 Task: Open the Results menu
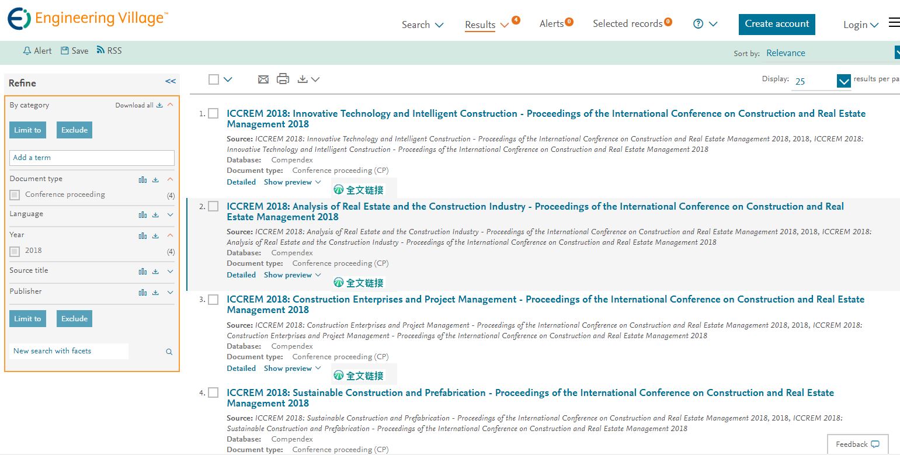(488, 25)
